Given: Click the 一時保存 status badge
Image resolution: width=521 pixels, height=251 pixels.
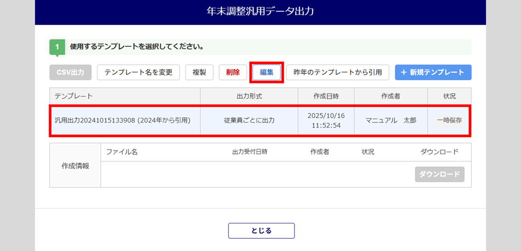Looking at the screenshot, I should 449,121.
